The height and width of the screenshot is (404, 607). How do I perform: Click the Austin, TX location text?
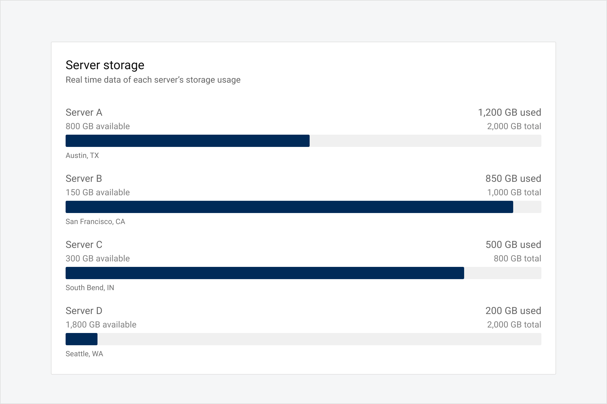click(x=82, y=155)
